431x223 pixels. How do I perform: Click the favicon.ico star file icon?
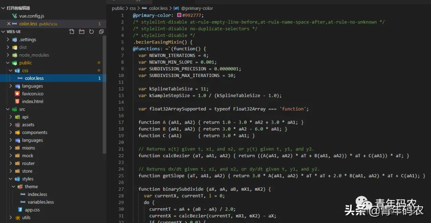[x=17, y=94]
